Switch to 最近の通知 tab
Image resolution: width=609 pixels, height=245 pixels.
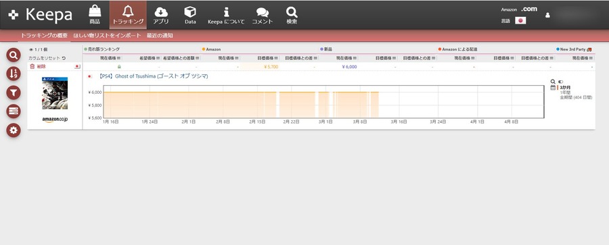click(160, 36)
